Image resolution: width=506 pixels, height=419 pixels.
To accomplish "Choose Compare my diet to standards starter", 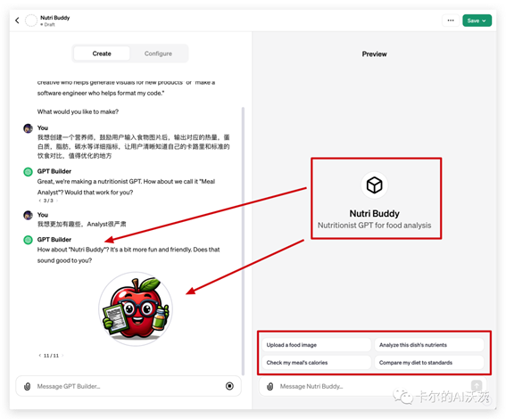I will pyautogui.click(x=429, y=363).
